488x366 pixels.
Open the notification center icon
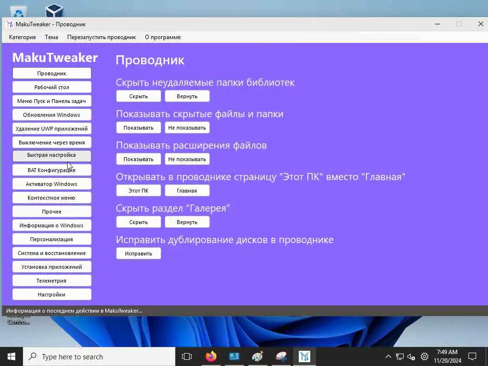pyautogui.click(x=472, y=356)
